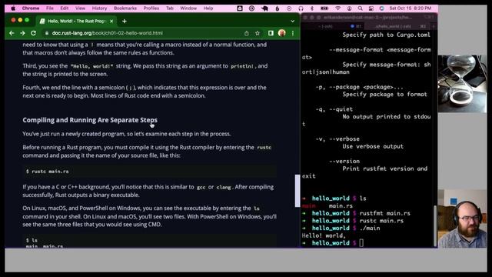Image resolution: width=492 pixels, height=277 pixels.
Task: Click the headphones icon in the menu bar
Action: pyautogui.click(x=301, y=8)
